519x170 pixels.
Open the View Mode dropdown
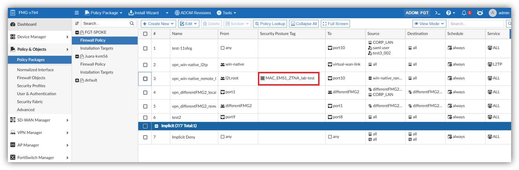pyautogui.click(x=429, y=24)
